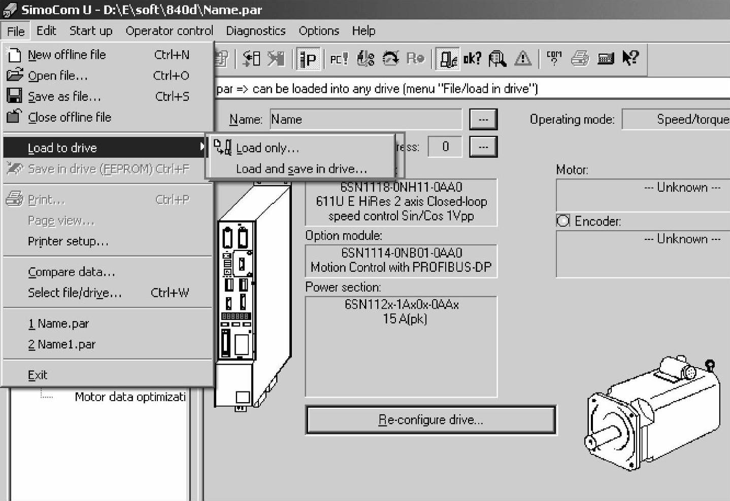Choose Select file/drive… entry
Screen dimensions: 730x501
(108, 293)
